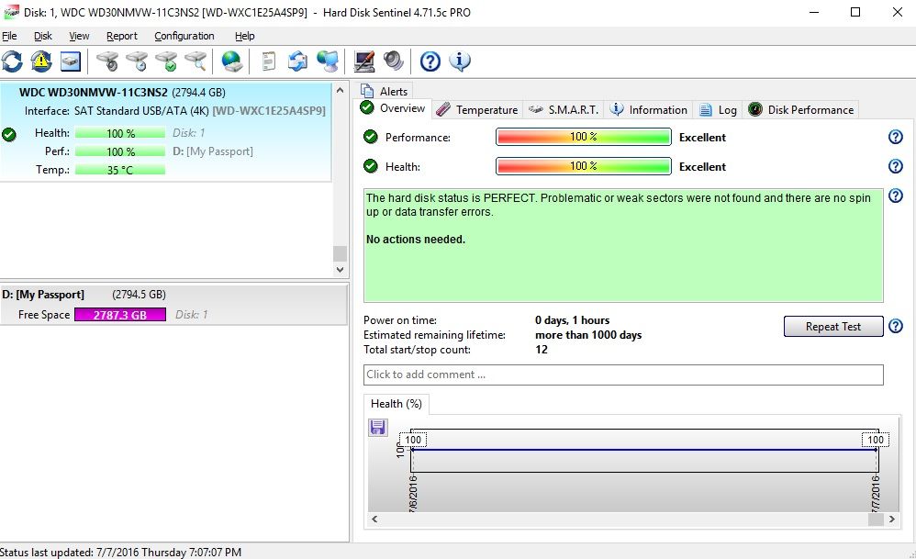Switch to the Disk Performance tab
The image size is (916, 559).
click(x=801, y=110)
